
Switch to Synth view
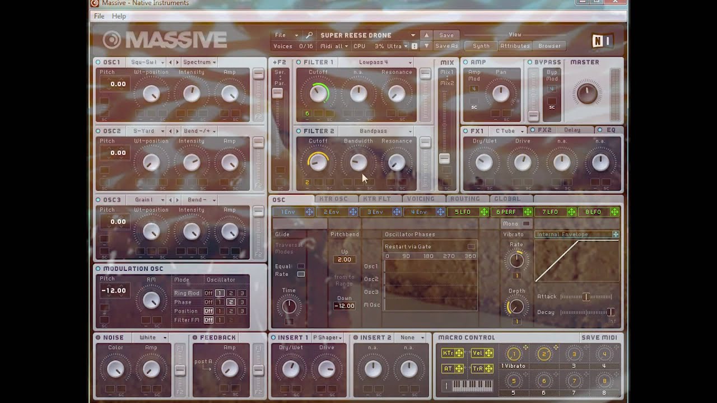click(481, 46)
